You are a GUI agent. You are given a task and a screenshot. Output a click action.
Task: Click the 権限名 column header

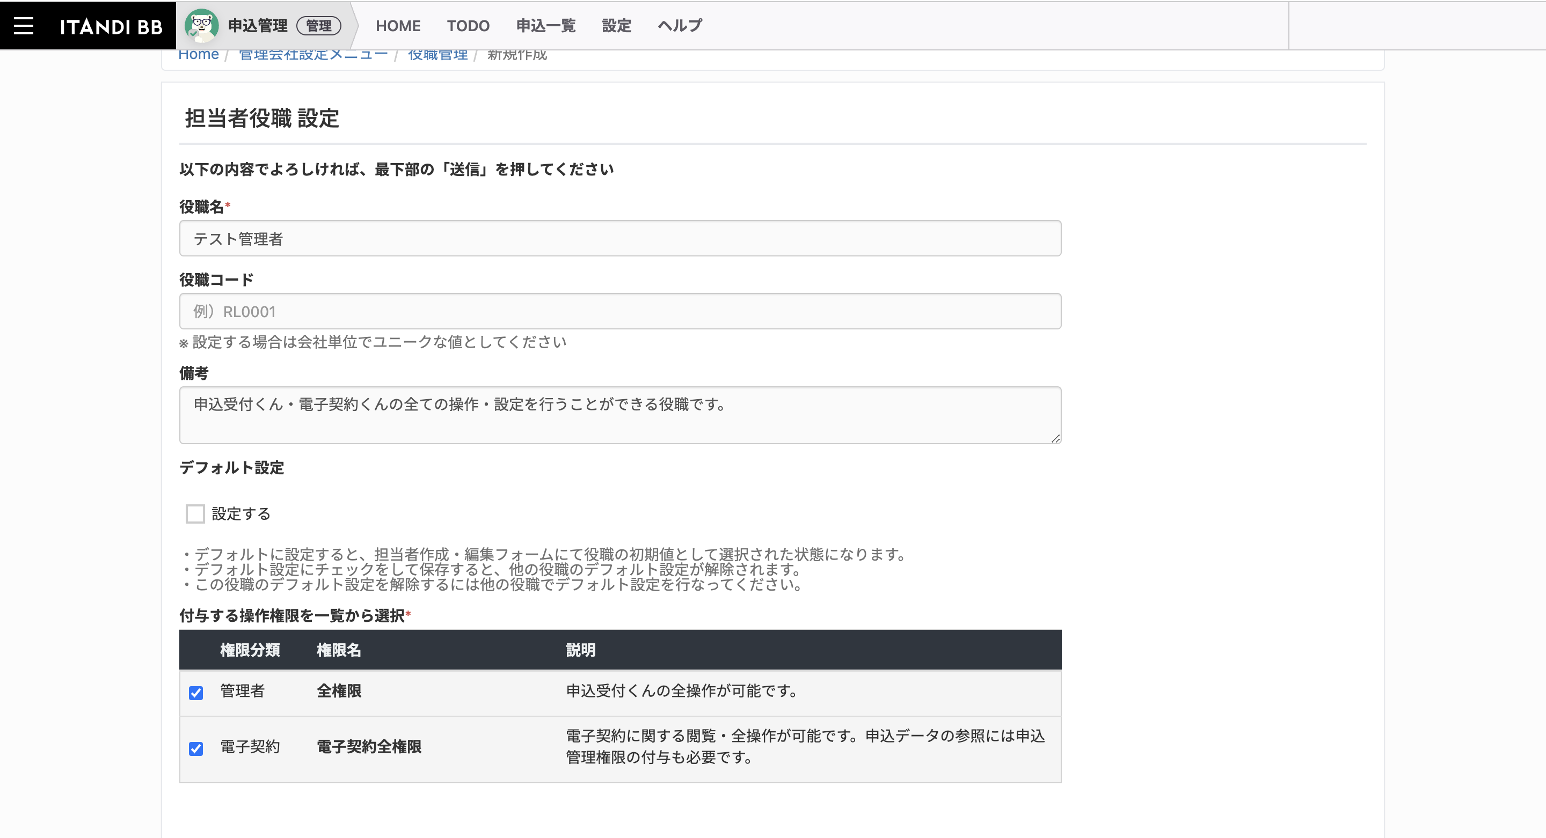339,650
